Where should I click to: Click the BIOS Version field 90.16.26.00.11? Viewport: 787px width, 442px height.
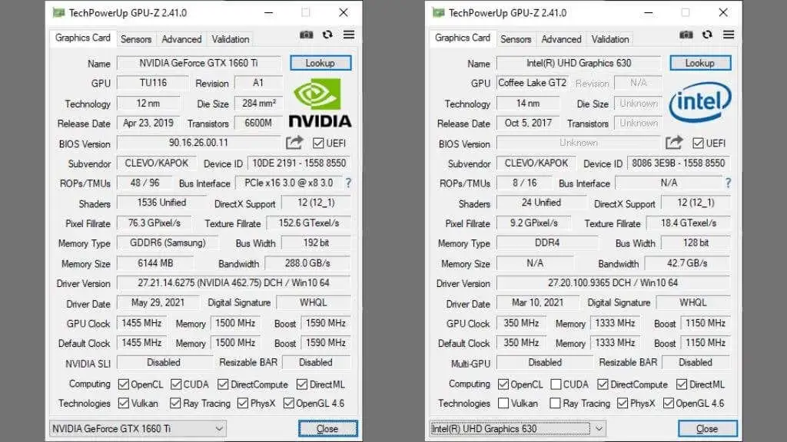[199, 143]
